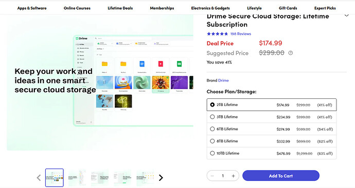This screenshot has width=355, height=188.
Task: Go to Lifetime Deals category
Action: click(120, 8)
